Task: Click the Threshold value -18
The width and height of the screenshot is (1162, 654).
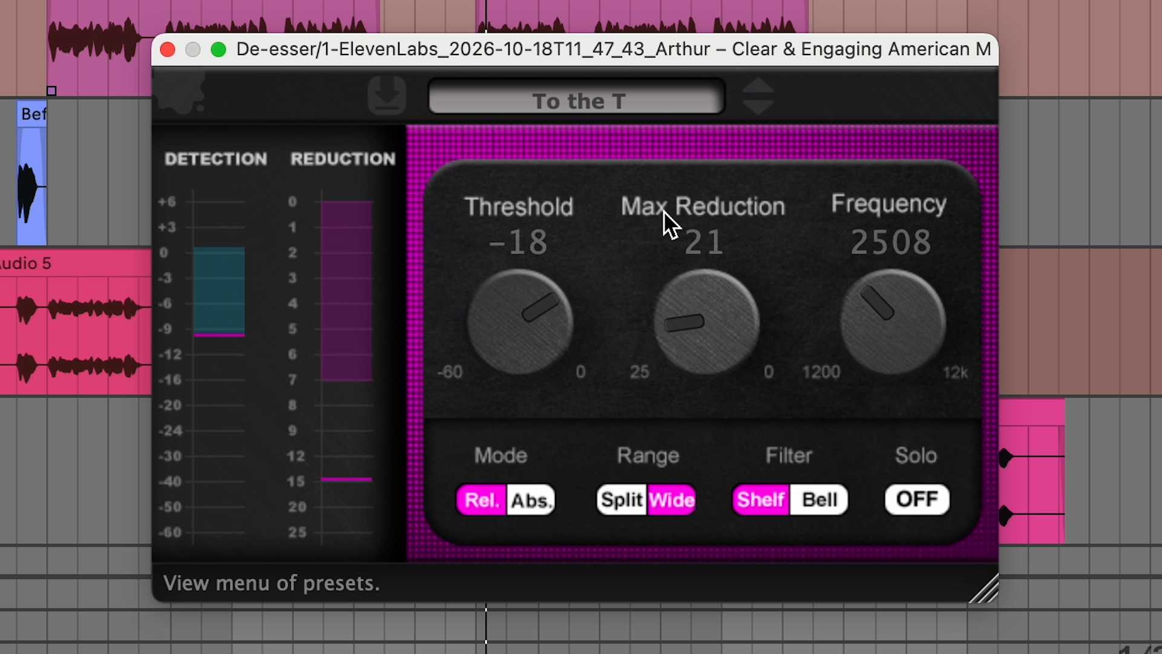Action: [519, 242]
